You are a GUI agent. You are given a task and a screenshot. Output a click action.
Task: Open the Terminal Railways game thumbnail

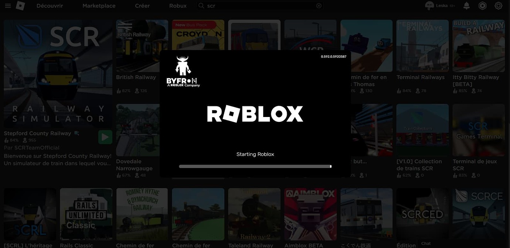[422, 45]
